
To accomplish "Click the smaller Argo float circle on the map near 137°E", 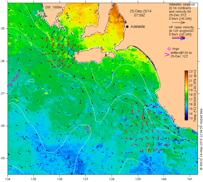I will point(88,132).
